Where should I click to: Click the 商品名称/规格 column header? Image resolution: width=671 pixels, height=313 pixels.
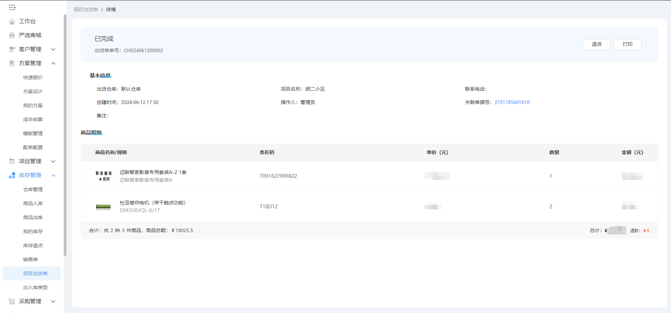coord(111,152)
